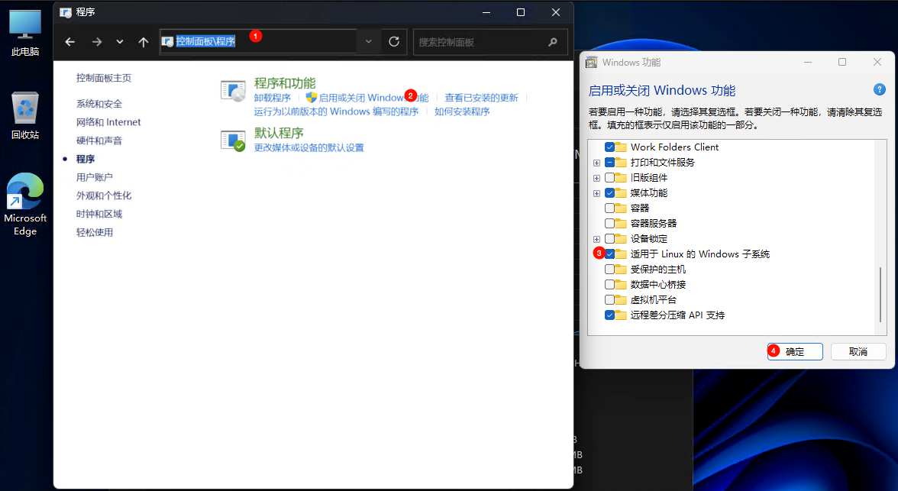Select 回收站 desktop icon
This screenshot has width=898, height=491.
pyautogui.click(x=25, y=115)
